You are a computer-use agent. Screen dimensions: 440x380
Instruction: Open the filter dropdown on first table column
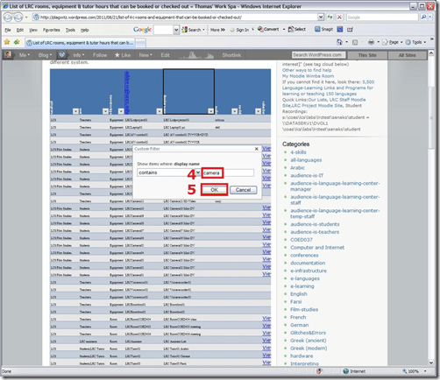click(x=75, y=111)
